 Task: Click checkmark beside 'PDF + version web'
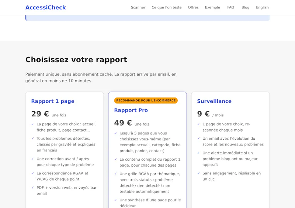coord(32,188)
